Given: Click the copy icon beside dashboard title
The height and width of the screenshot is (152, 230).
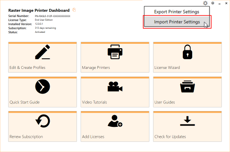Looking at the screenshot, I should pos(74,10).
